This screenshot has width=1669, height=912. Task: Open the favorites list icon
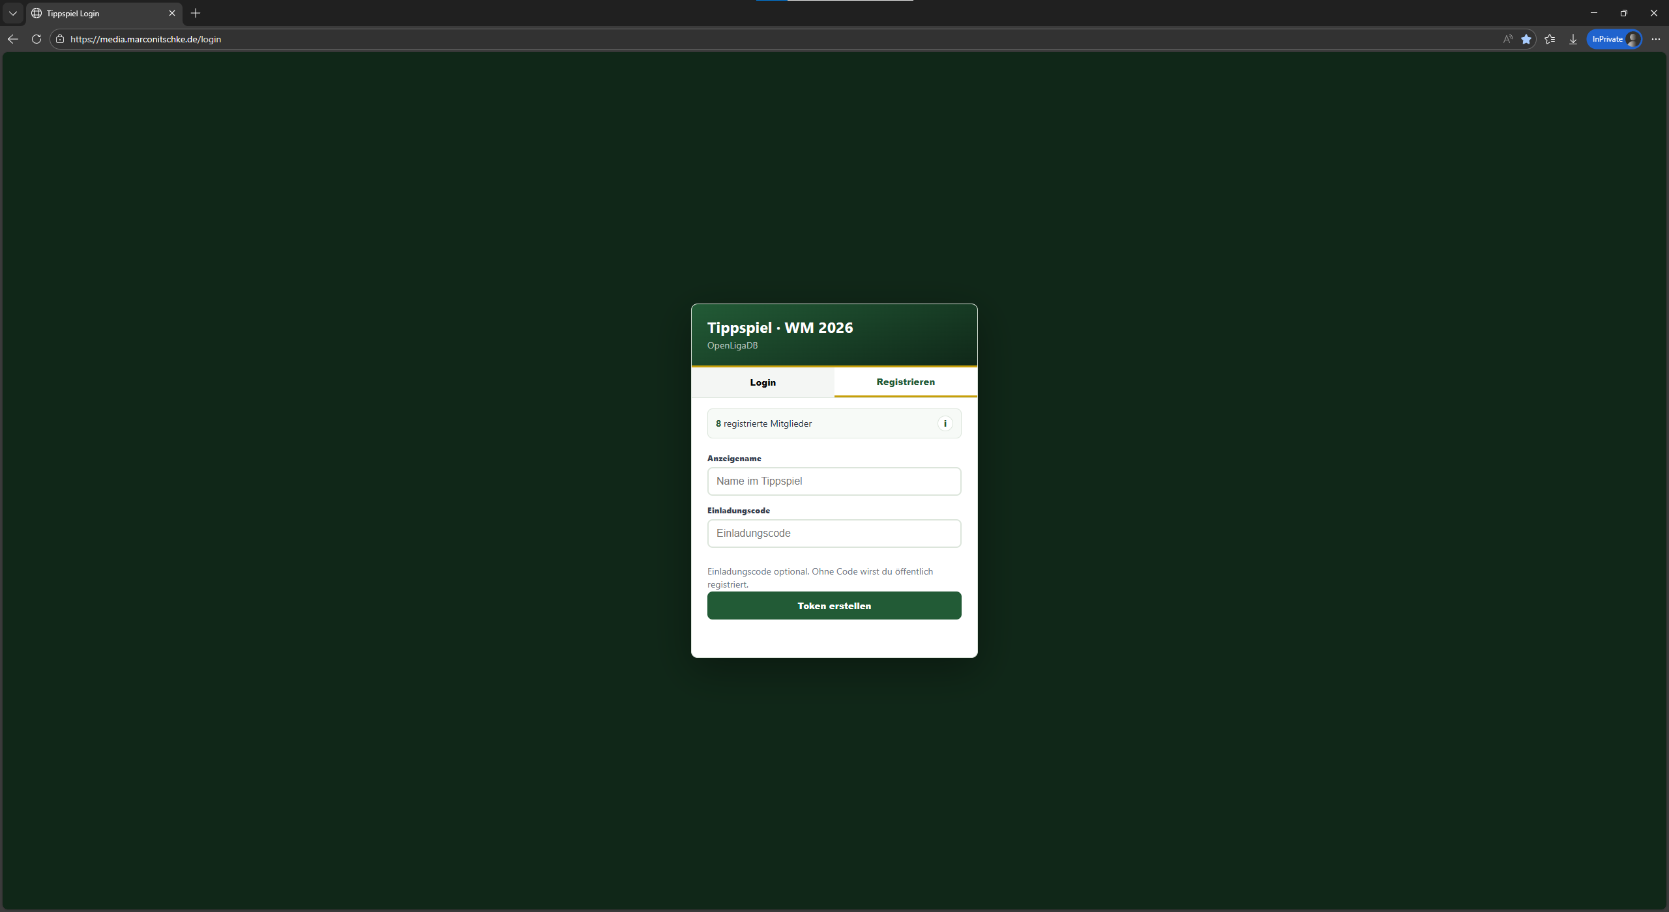coord(1550,39)
